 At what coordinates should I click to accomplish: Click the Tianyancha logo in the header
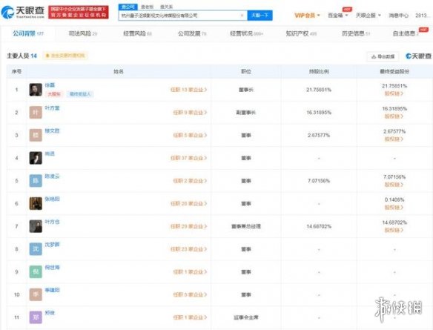point(23,12)
